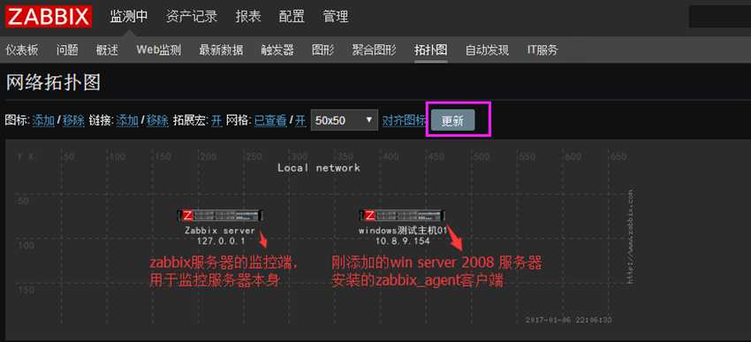Go to the IT服务 submenu tab
This screenshot has width=751, height=342.
(x=542, y=49)
